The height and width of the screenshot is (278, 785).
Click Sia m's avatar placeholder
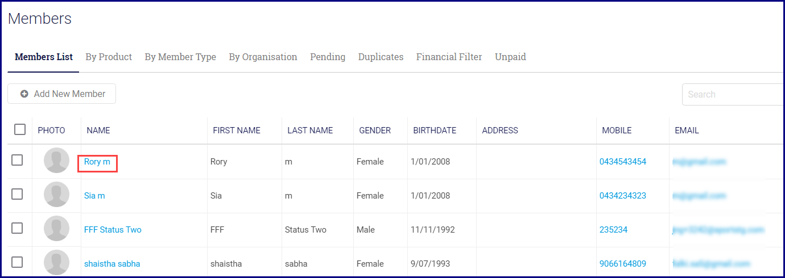(56, 195)
